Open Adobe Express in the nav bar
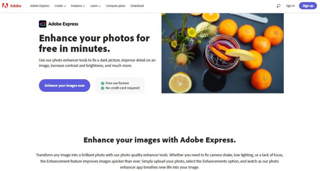This screenshot has height=171, width=320. pos(40,6)
